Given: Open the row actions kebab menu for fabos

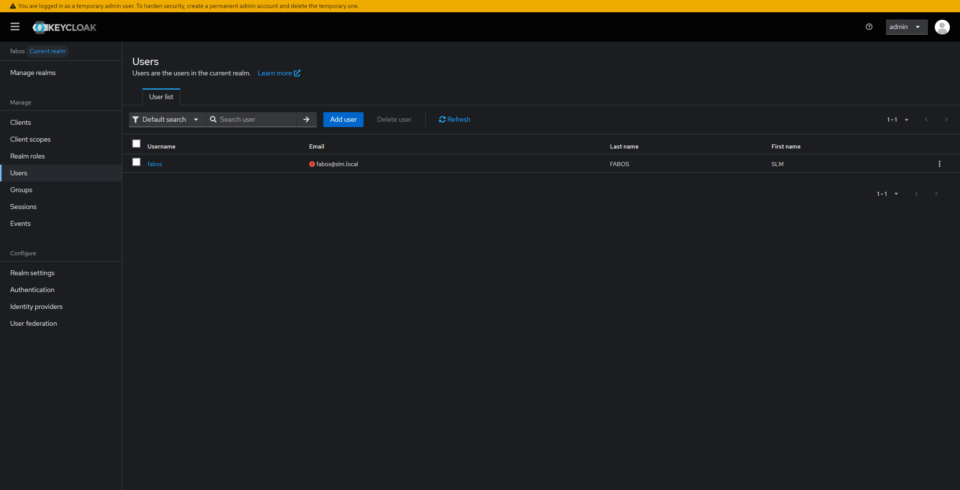Looking at the screenshot, I should [x=940, y=163].
